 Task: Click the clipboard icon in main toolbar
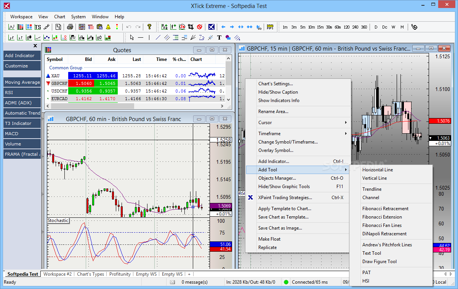tap(99, 27)
